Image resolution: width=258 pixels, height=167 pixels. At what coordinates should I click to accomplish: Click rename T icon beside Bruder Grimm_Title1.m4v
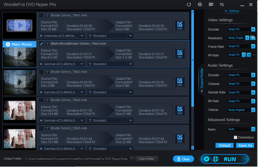(x=47, y=15)
